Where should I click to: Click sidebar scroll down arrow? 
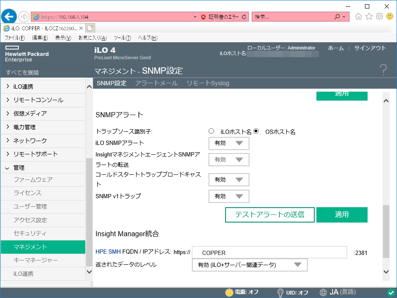(x=89, y=272)
